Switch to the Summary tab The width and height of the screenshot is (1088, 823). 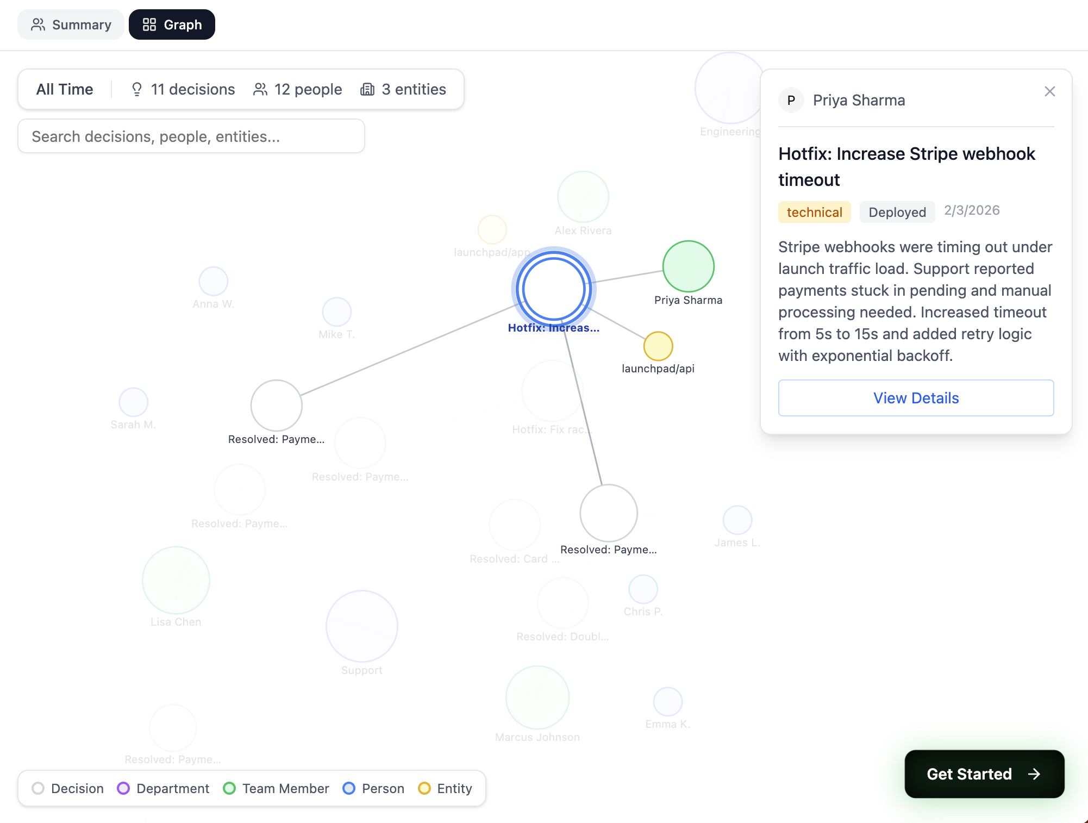[71, 24]
